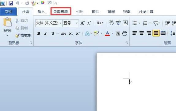
Task: Open the 审阅 tab
Action: 111,12
